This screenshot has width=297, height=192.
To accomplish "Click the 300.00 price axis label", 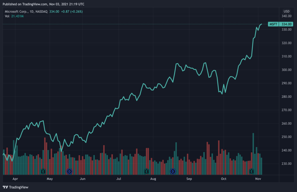I will click(286, 70).
